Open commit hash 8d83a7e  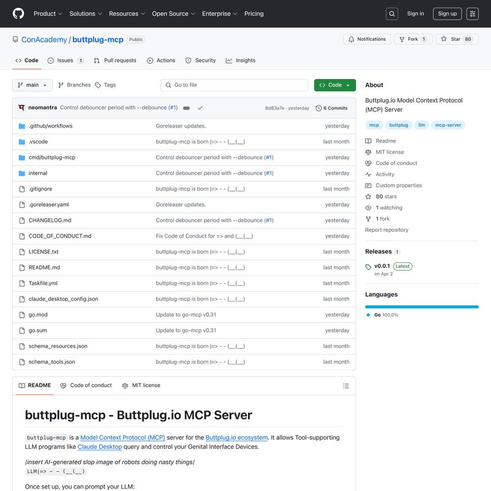pos(274,109)
